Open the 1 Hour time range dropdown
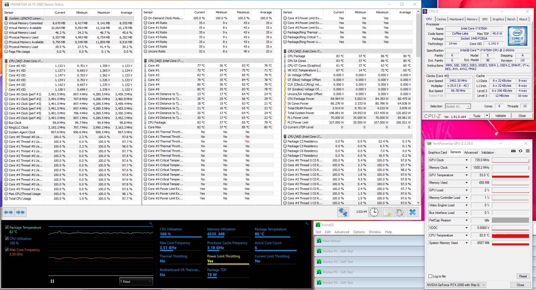 point(136,281)
